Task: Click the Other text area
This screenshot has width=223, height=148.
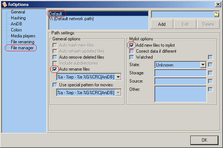Action: 181,94
